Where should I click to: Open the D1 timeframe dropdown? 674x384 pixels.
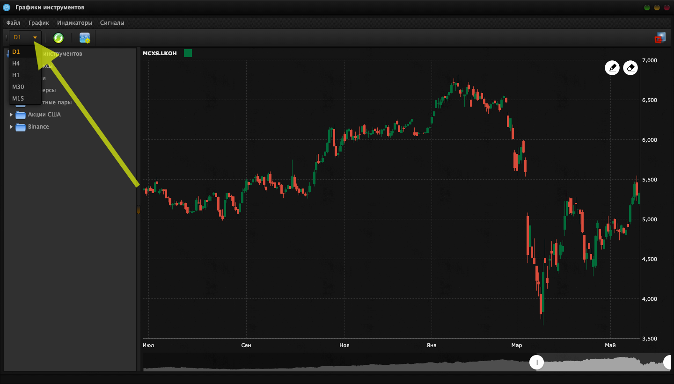click(25, 37)
